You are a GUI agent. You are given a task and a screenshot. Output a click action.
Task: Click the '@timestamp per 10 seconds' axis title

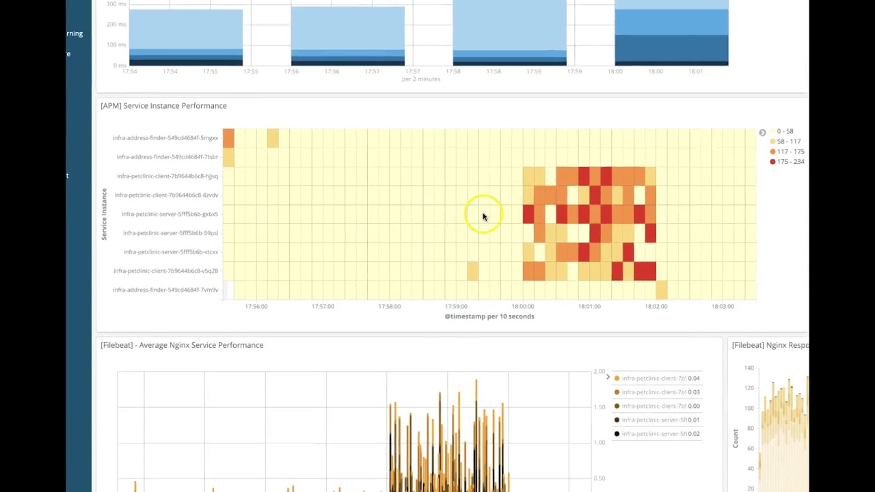click(489, 316)
